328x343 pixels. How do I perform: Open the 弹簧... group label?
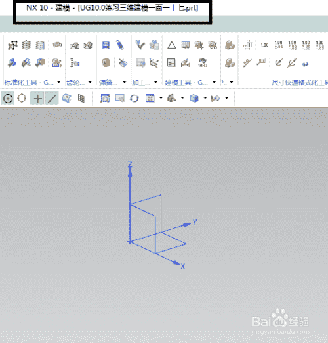(108, 83)
